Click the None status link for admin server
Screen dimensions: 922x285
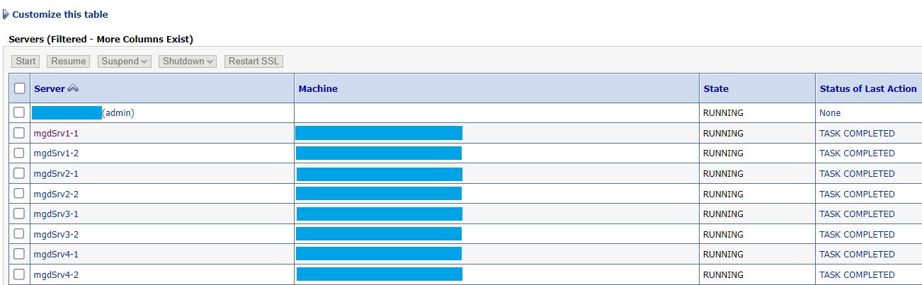pos(830,112)
